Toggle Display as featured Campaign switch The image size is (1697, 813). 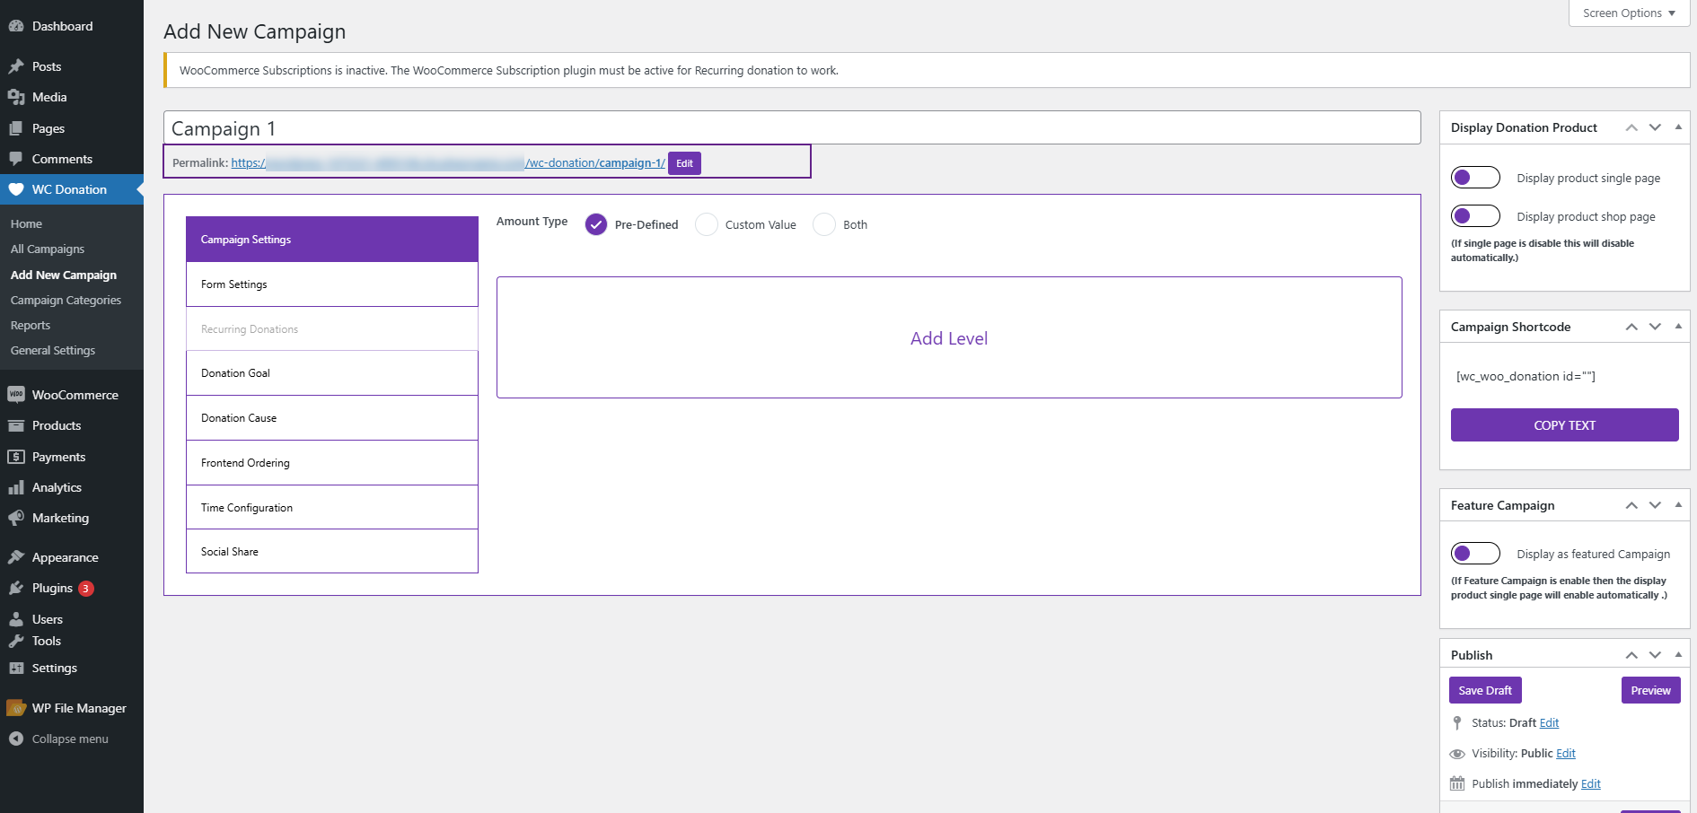1475,554
